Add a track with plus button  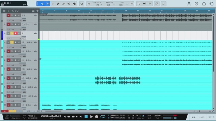click(37, 11)
